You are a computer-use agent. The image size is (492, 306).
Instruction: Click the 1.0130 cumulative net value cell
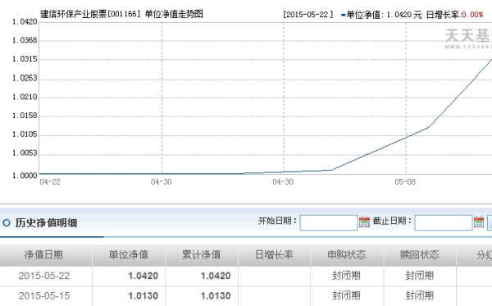[216, 296]
